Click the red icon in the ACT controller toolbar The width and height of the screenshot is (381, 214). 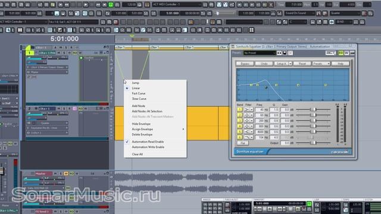click(x=115, y=22)
